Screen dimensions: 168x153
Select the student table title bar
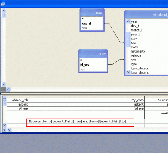click(x=146, y=15)
